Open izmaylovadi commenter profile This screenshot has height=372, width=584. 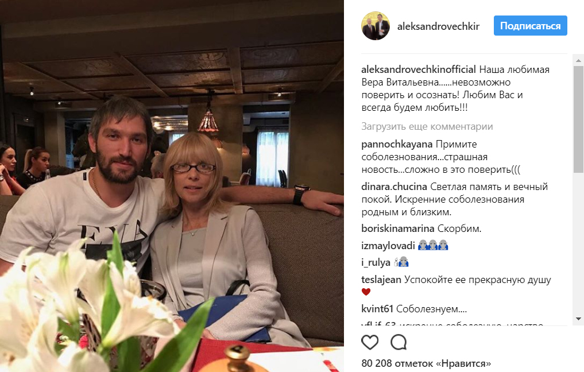click(388, 246)
